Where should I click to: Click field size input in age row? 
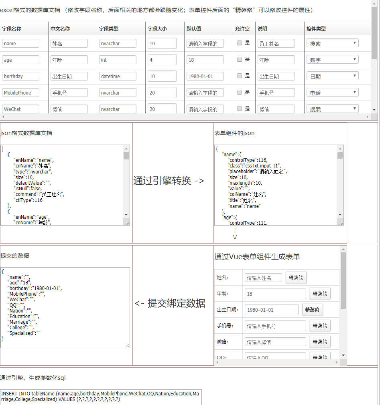tap(162, 60)
